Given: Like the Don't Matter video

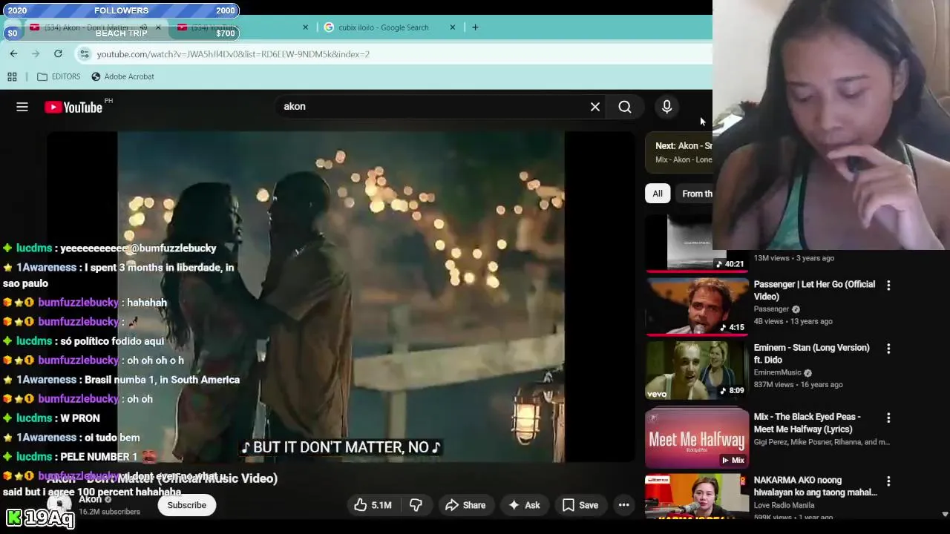Looking at the screenshot, I should click(x=373, y=505).
